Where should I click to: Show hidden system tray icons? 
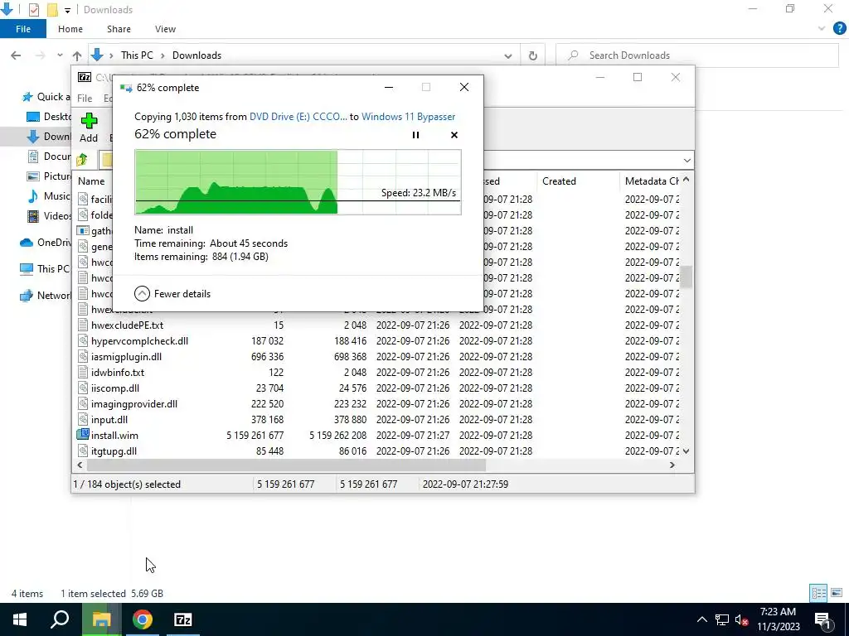click(x=701, y=619)
